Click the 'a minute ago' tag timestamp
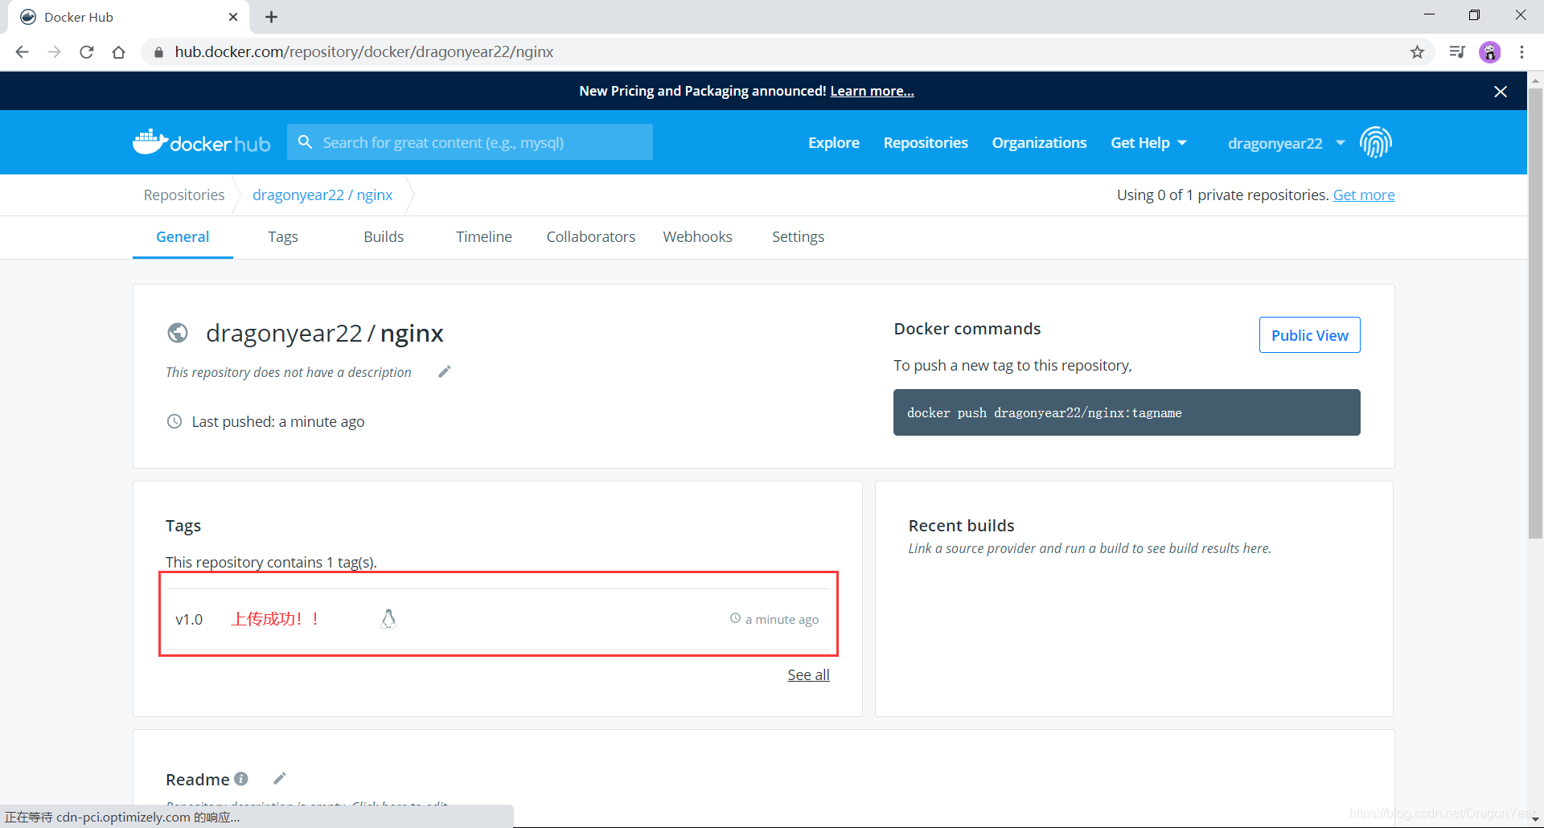The width and height of the screenshot is (1544, 828). pyautogui.click(x=782, y=619)
